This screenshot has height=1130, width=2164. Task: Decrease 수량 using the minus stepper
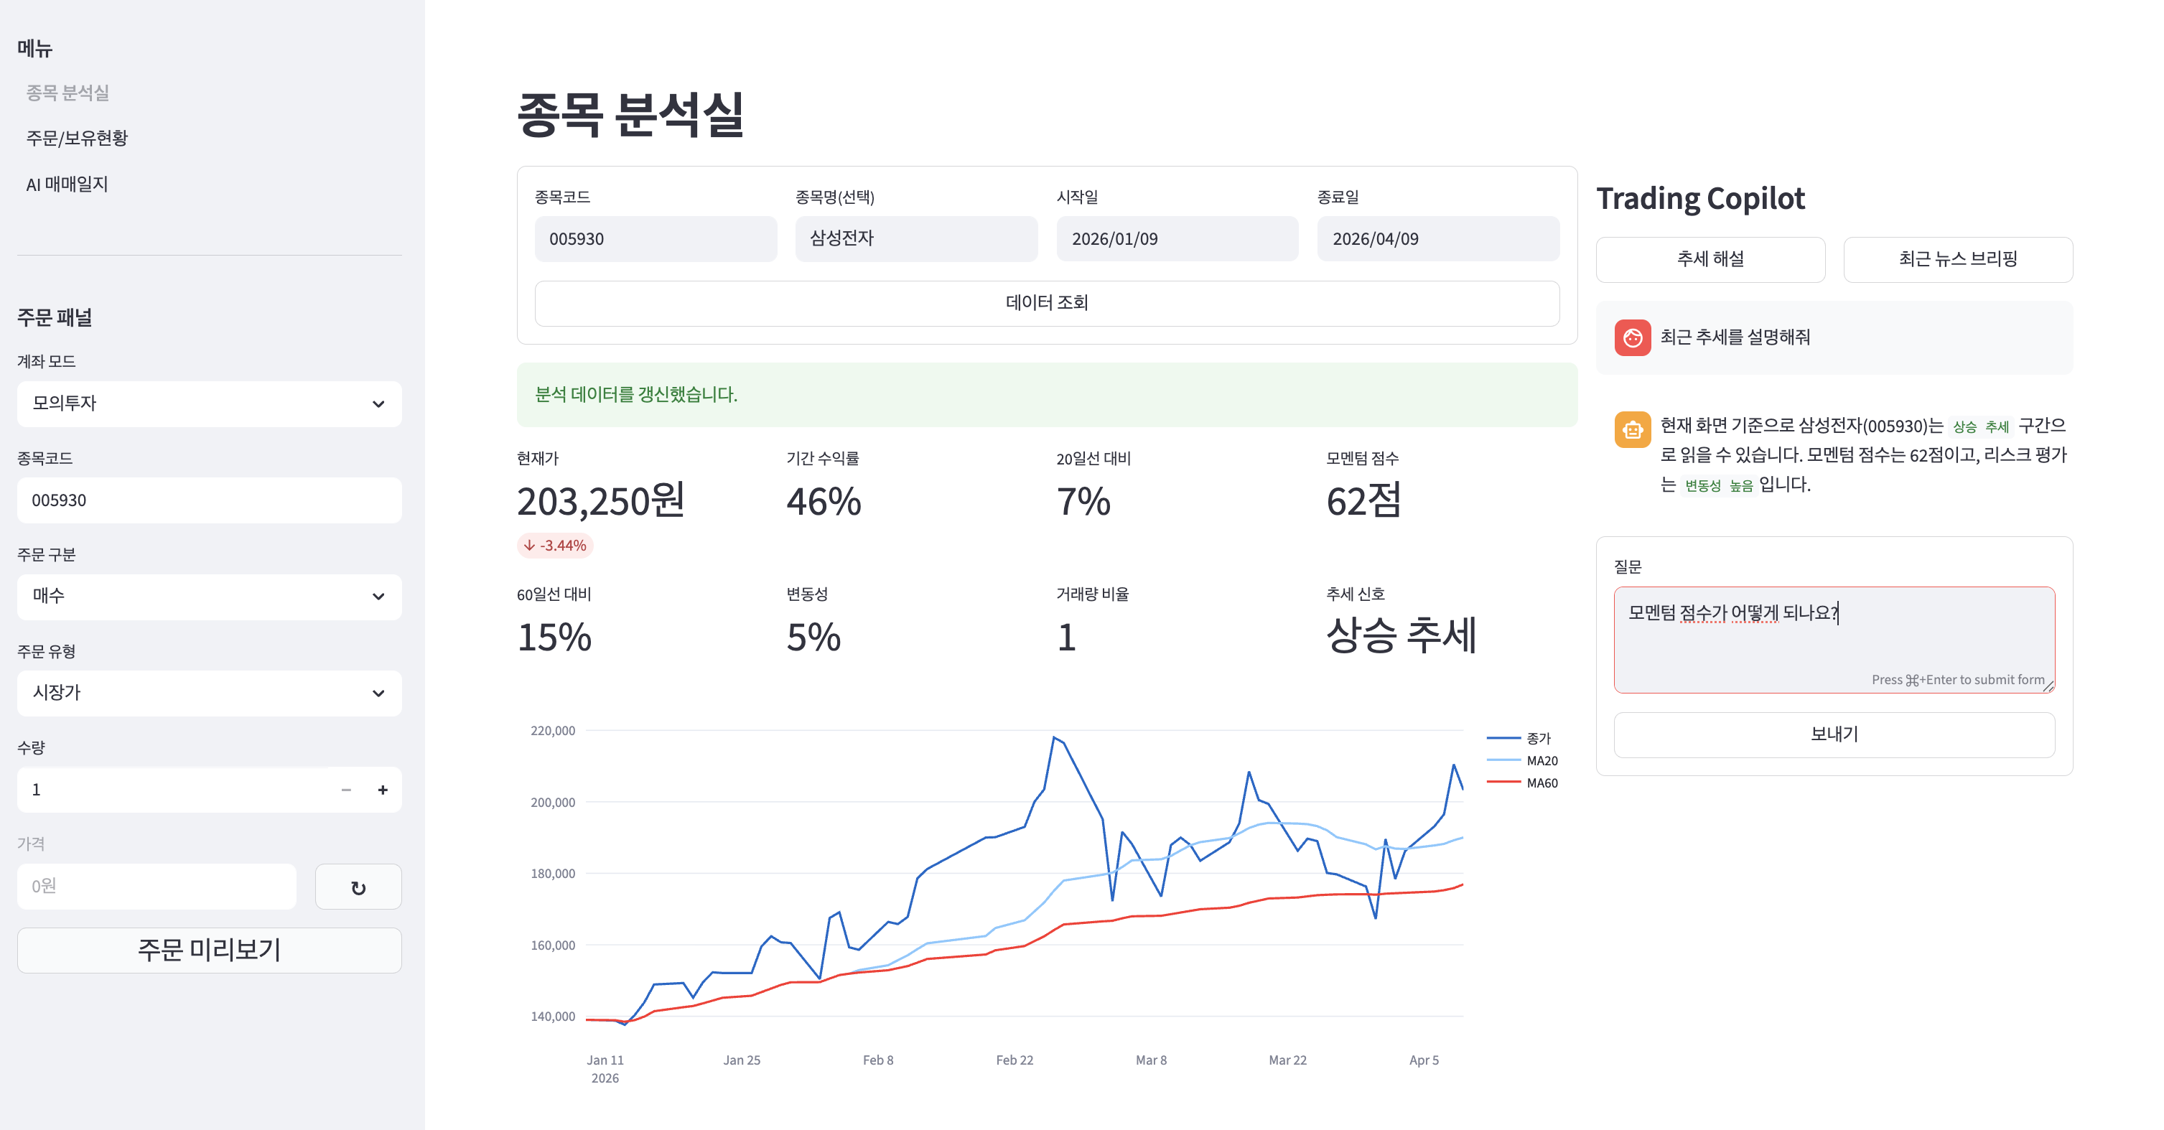click(345, 790)
